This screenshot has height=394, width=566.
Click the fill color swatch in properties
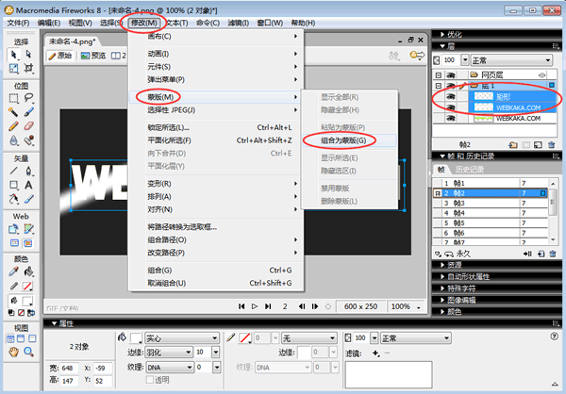(136, 338)
